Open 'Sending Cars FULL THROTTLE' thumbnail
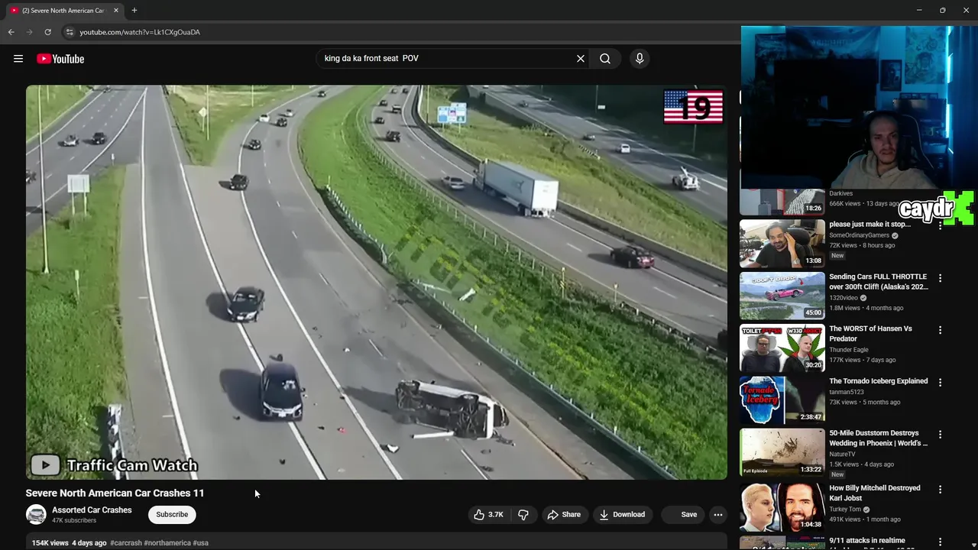978x550 pixels. pyautogui.click(x=782, y=296)
